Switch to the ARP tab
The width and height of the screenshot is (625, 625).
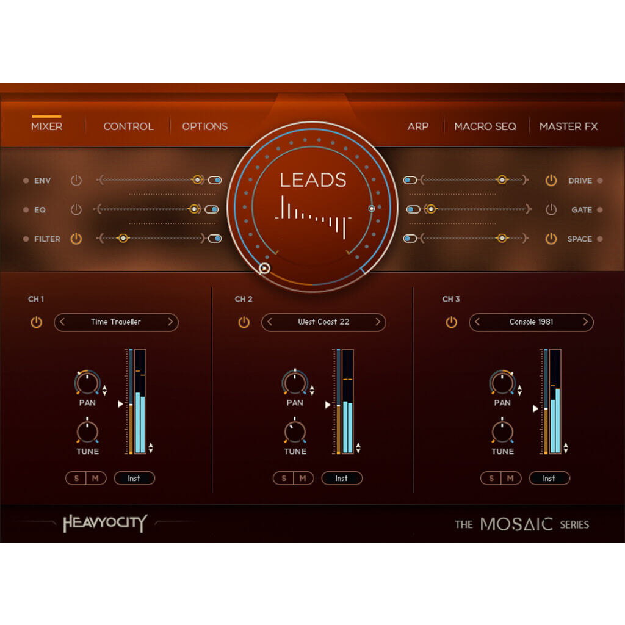click(418, 126)
